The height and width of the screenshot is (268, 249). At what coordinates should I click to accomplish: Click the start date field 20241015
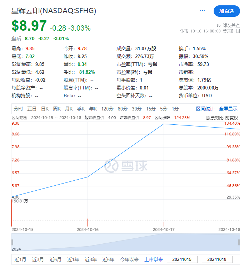coord(182,259)
